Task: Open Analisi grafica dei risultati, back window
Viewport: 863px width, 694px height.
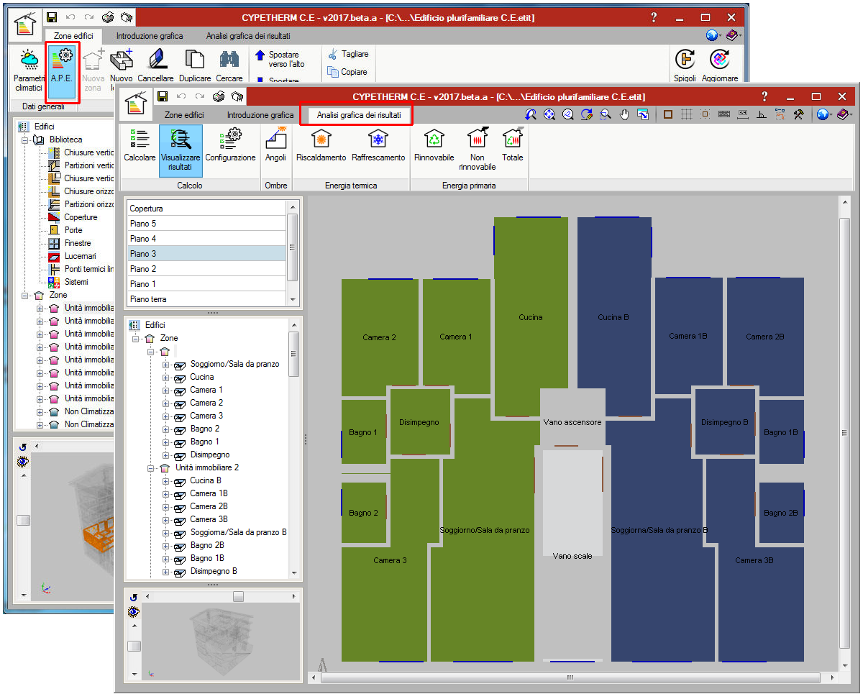Action: tap(249, 35)
